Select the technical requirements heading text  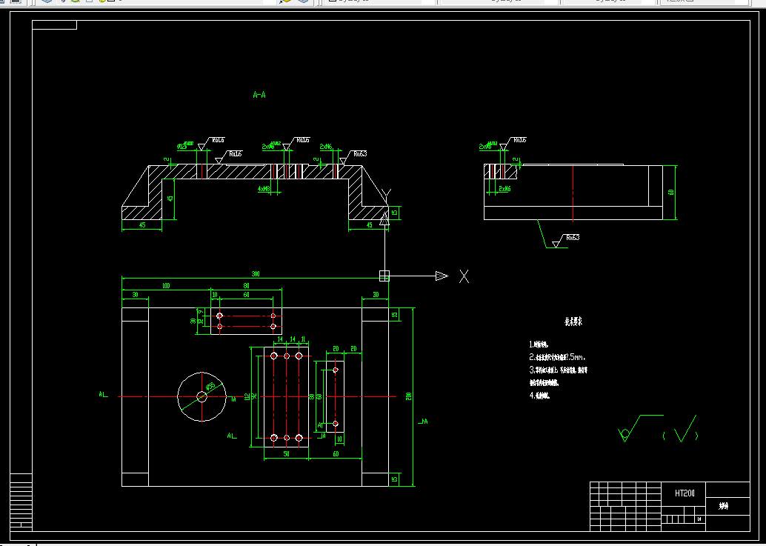click(x=573, y=322)
